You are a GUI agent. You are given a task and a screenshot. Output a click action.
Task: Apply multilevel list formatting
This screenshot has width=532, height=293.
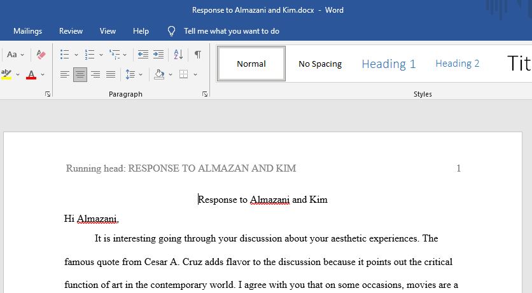[115, 54]
